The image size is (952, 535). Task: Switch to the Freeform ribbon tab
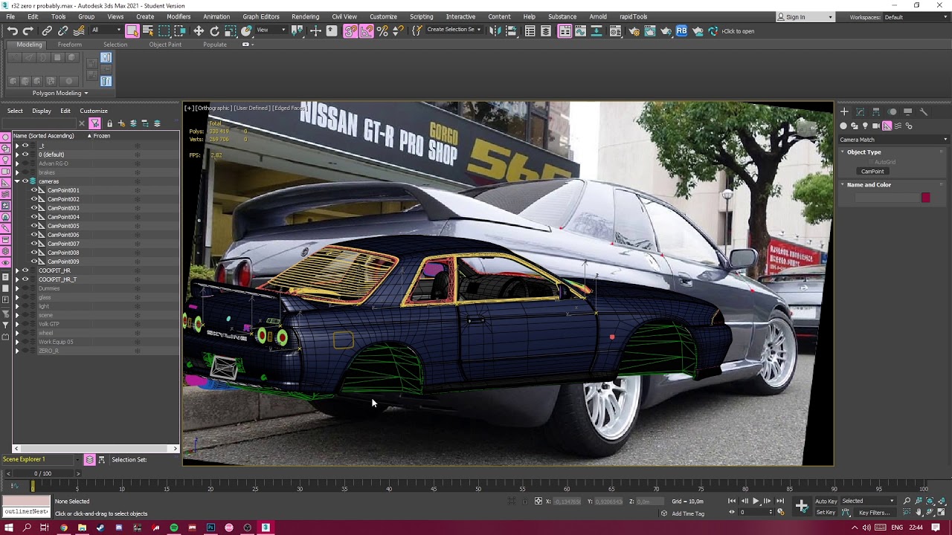point(70,45)
